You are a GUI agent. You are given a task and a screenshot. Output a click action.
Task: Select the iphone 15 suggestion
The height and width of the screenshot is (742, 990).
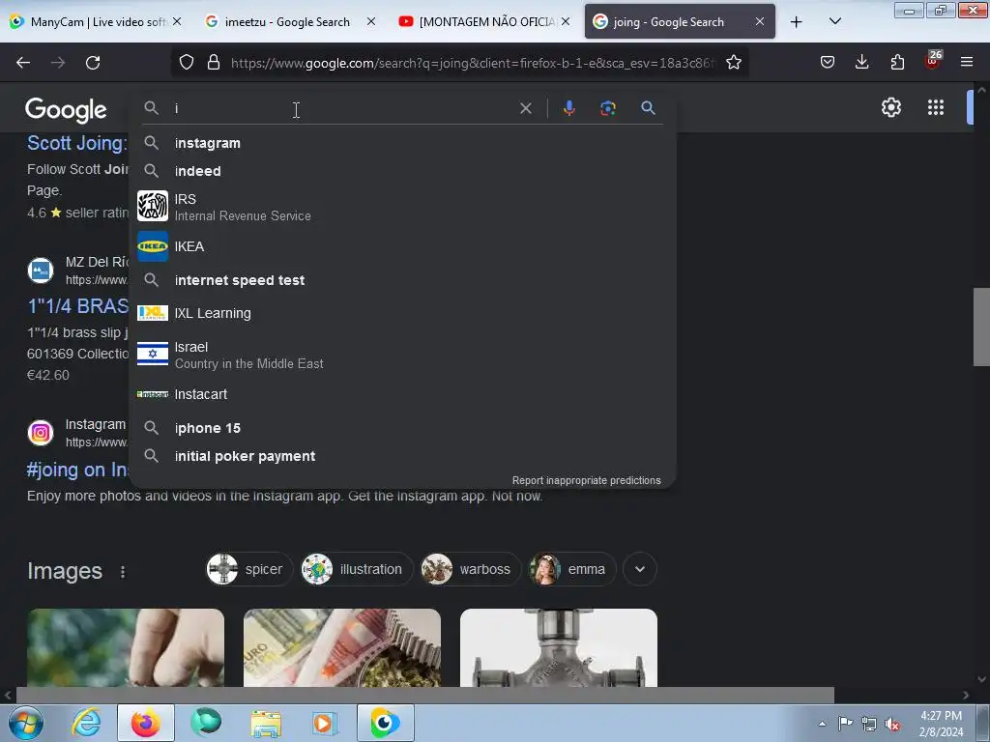[403, 428]
